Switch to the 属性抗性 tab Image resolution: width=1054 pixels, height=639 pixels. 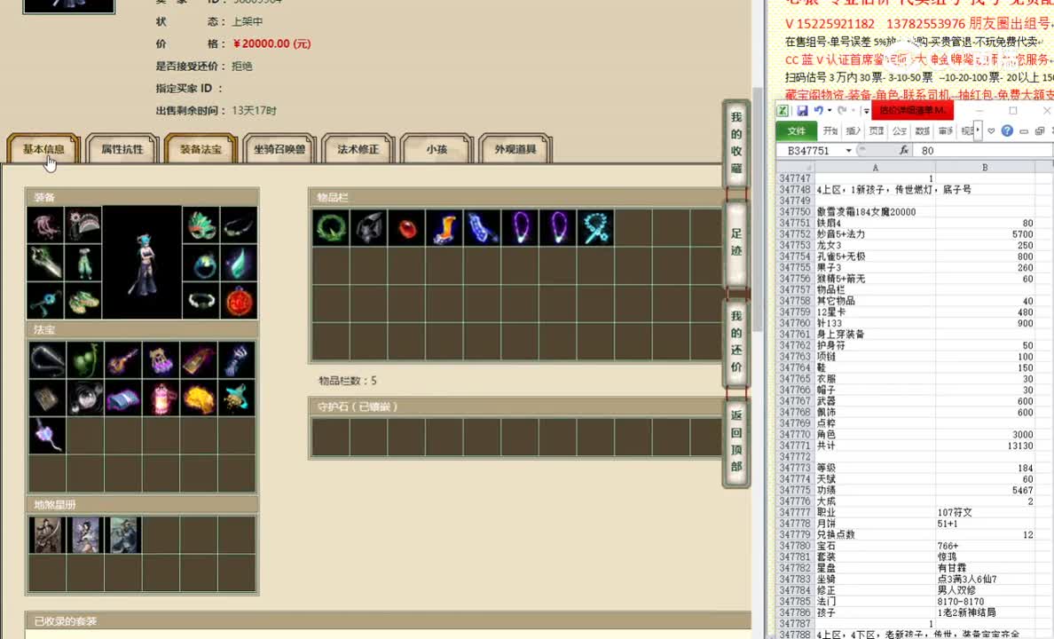point(122,149)
